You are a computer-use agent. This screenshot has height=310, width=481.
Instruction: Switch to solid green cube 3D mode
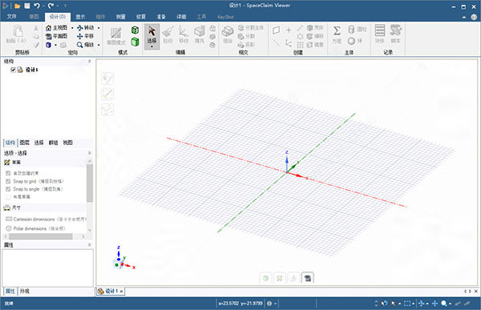(135, 42)
